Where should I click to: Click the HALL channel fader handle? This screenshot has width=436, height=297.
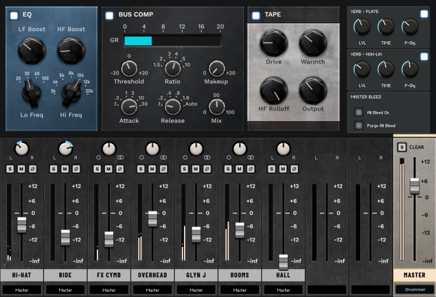click(283, 262)
